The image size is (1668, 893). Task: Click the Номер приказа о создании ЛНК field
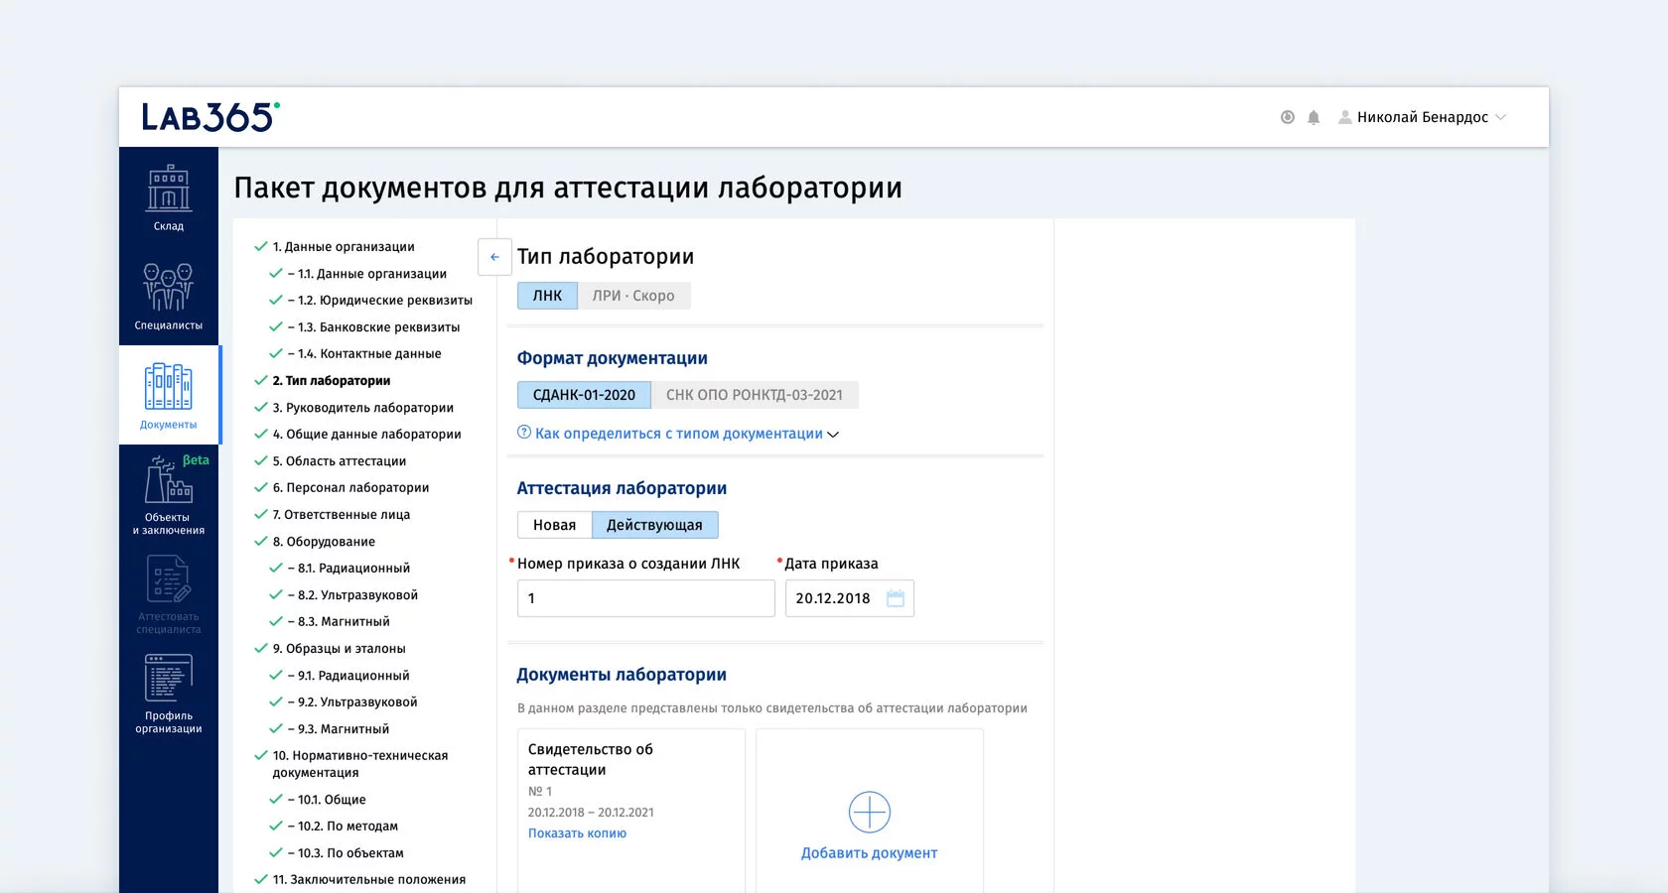(x=645, y=598)
